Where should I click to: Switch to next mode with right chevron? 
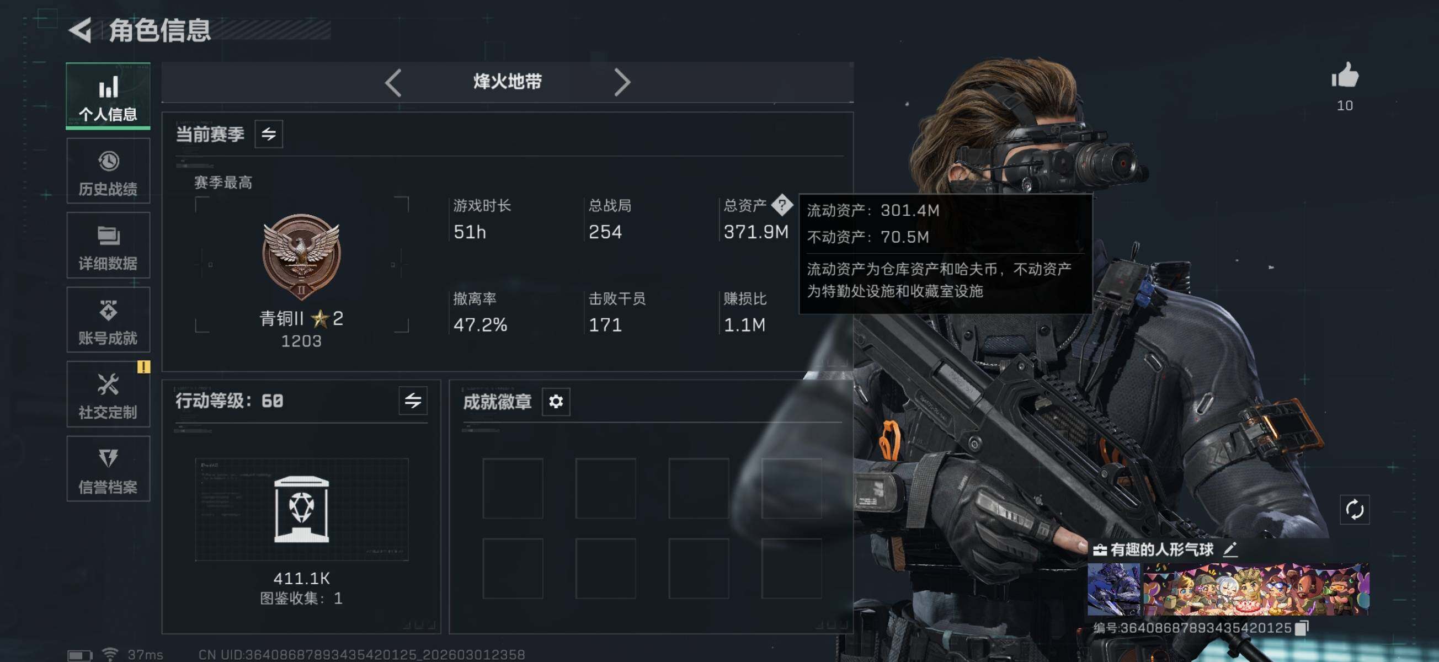tap(622, 83)
